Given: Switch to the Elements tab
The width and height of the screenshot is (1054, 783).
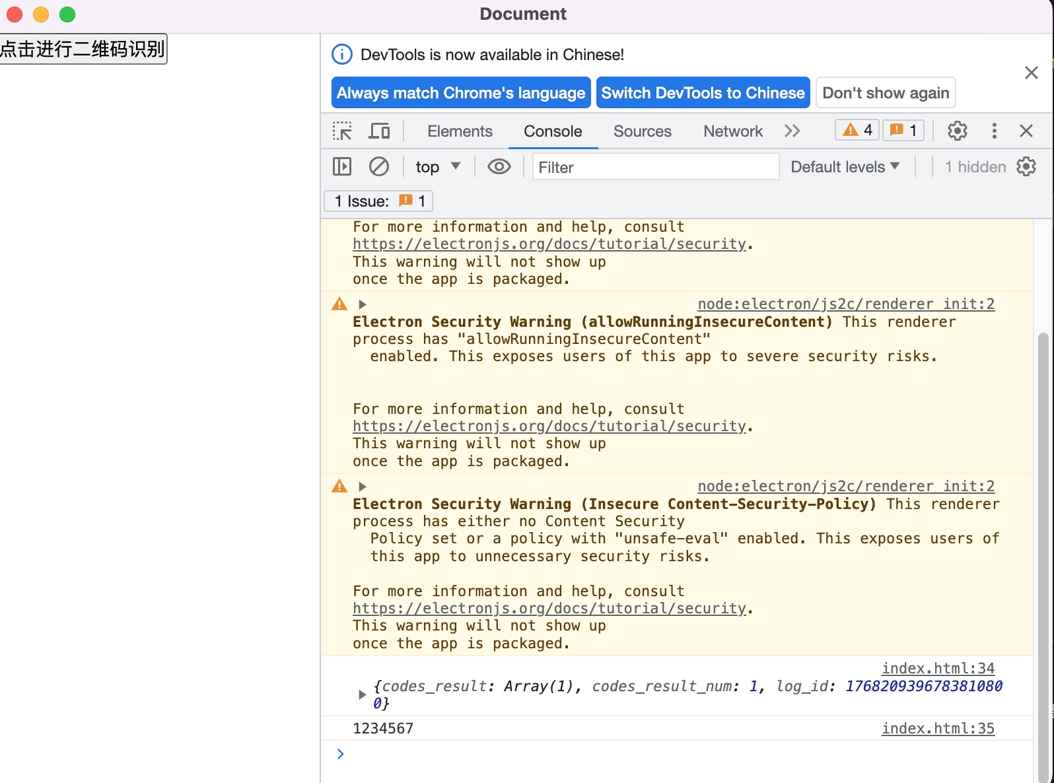Looking at the screenshot, I should [x=460, y=131].
